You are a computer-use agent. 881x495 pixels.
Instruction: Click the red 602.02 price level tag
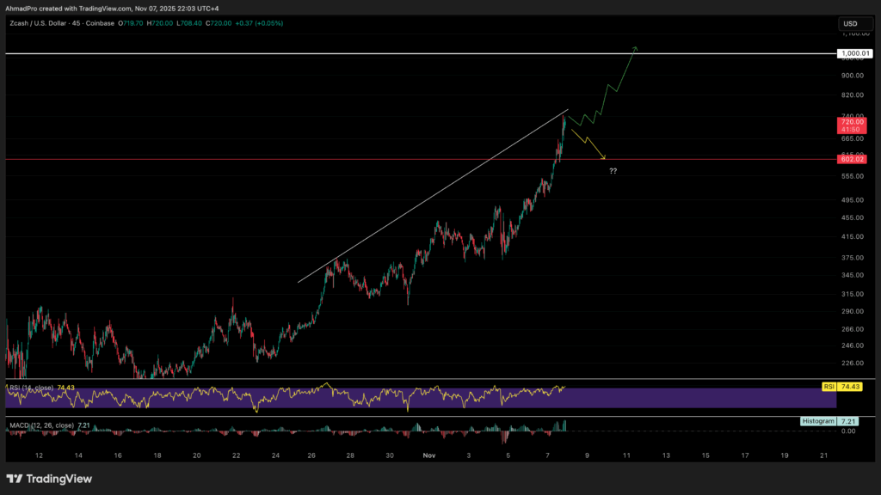coord(852,159)
